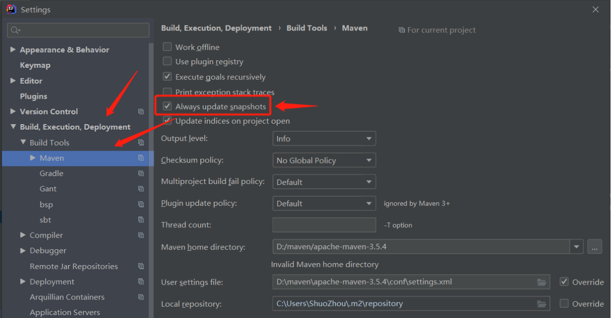Expand the Maven tree node arrow
The image size is (611, 318).
[x=33, y=158]
